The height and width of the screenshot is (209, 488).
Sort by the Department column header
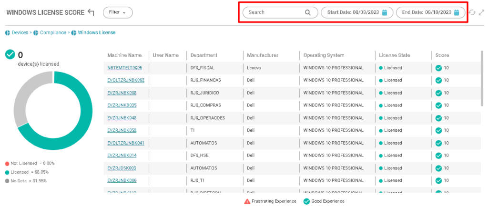[x=203, y=55]
